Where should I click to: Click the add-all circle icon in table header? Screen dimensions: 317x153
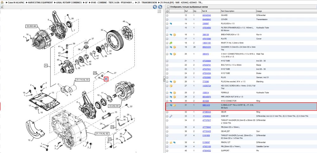pyautogui.click(x=167, y=11)
